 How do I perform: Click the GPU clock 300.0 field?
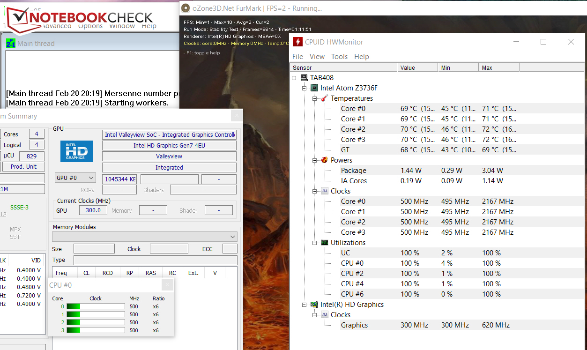coord(92,210)
